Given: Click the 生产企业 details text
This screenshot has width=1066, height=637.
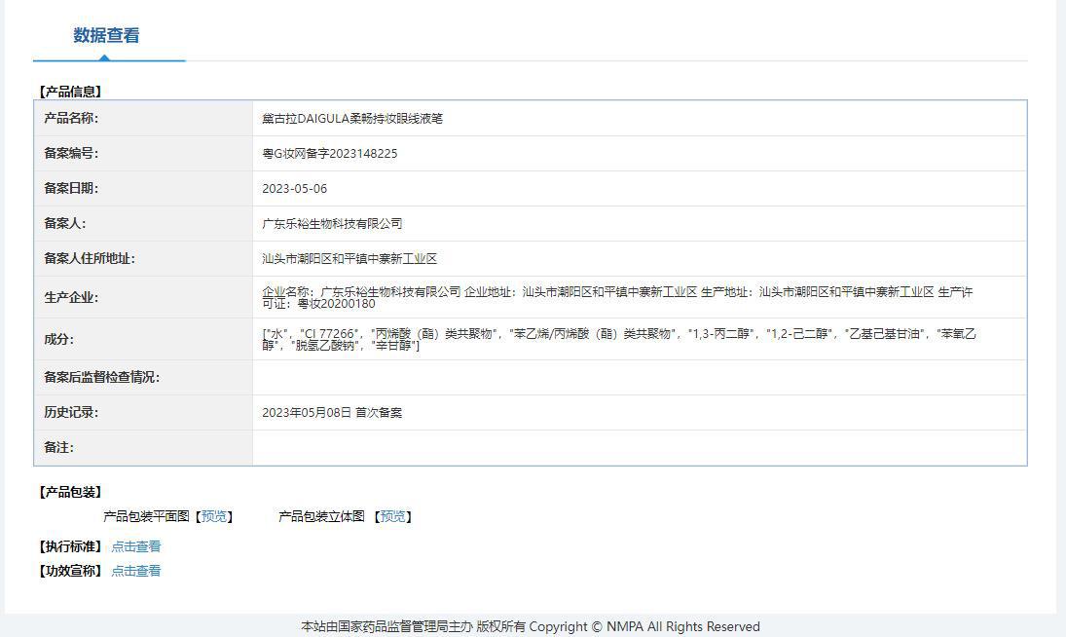Looking at the screenshot, I should point(617,298).
